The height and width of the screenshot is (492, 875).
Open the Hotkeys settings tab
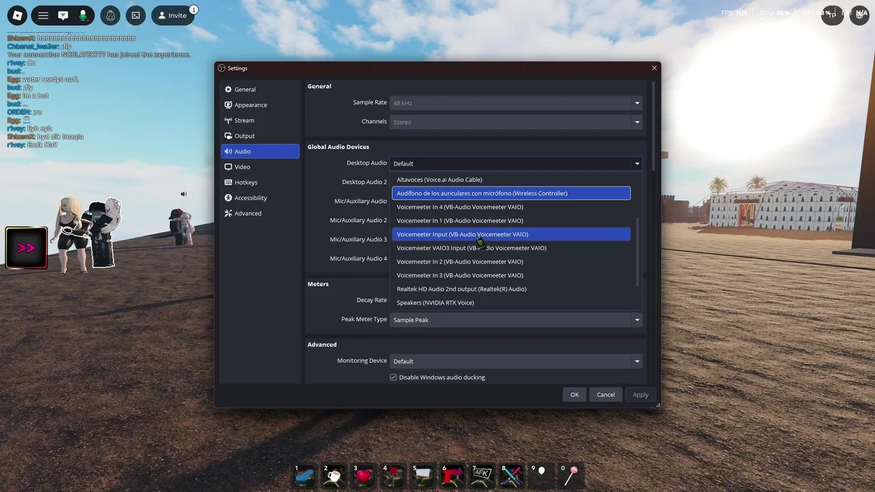(260, 182)
